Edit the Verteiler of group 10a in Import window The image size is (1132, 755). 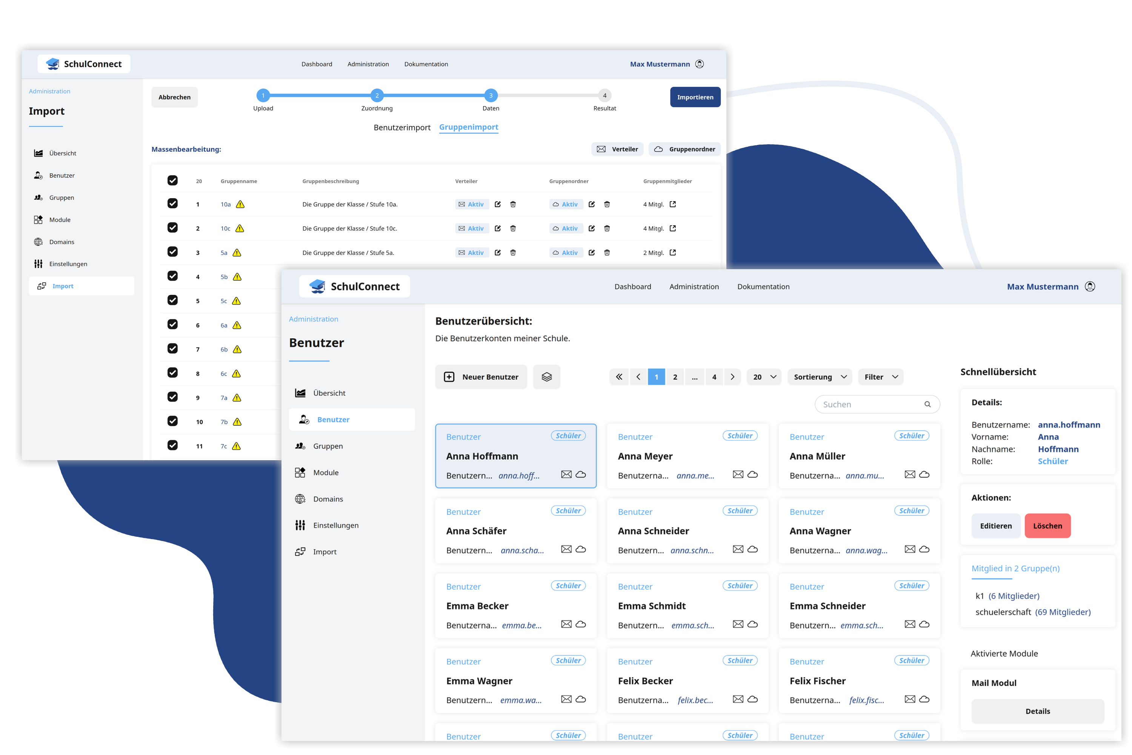point(498,204)
